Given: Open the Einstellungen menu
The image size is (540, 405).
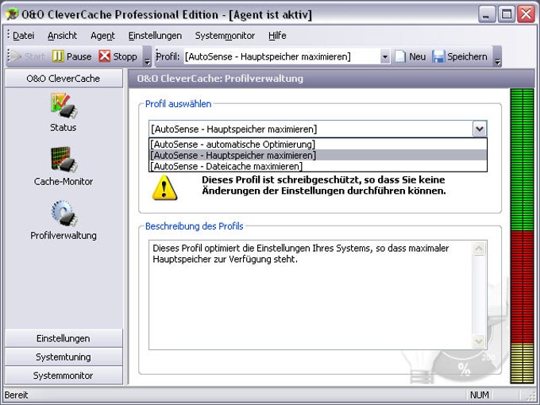Looking at the screenshot, I should pos(155,36).
